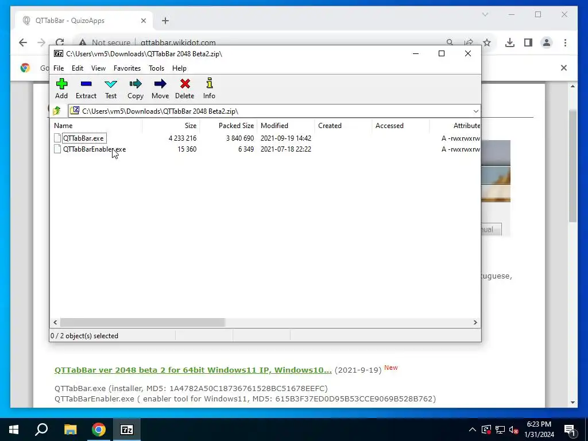Open the notification center icon
This screenshot has width=588, height=441.
pos(570,430)
